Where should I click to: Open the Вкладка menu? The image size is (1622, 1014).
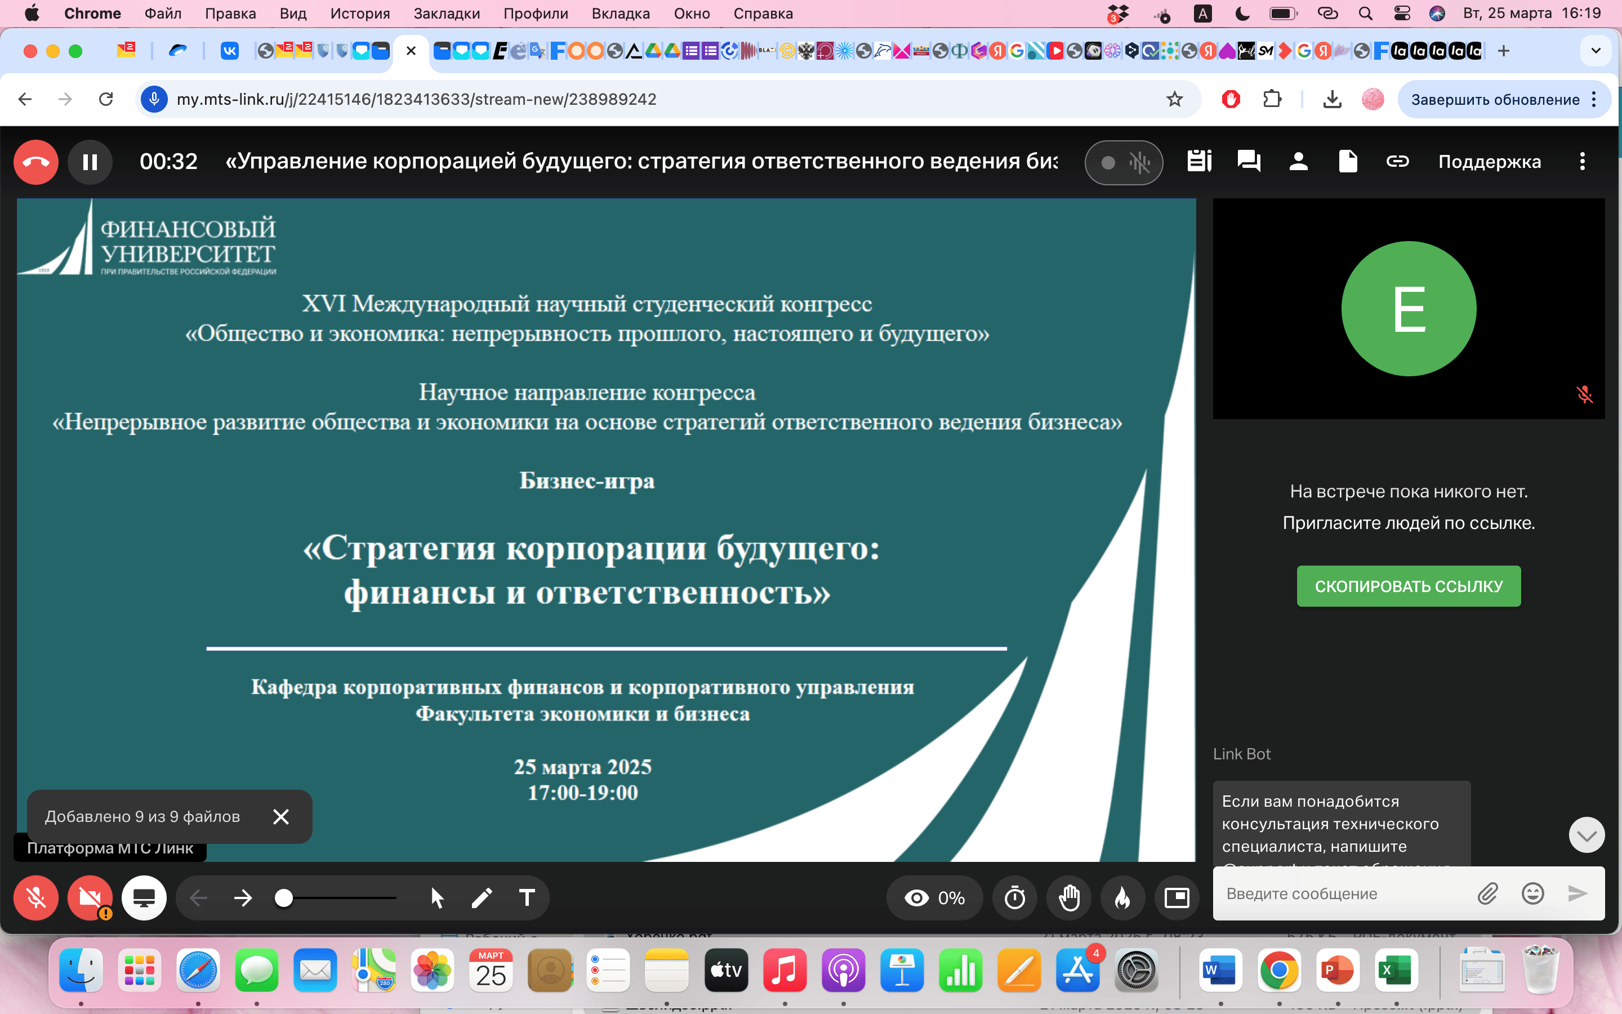point(621,14)
